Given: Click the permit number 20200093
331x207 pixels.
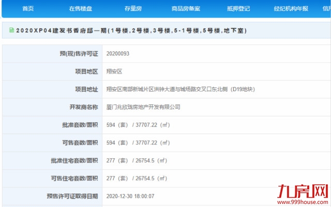Looking at the screenshot, I should click(x=118, y=53).
